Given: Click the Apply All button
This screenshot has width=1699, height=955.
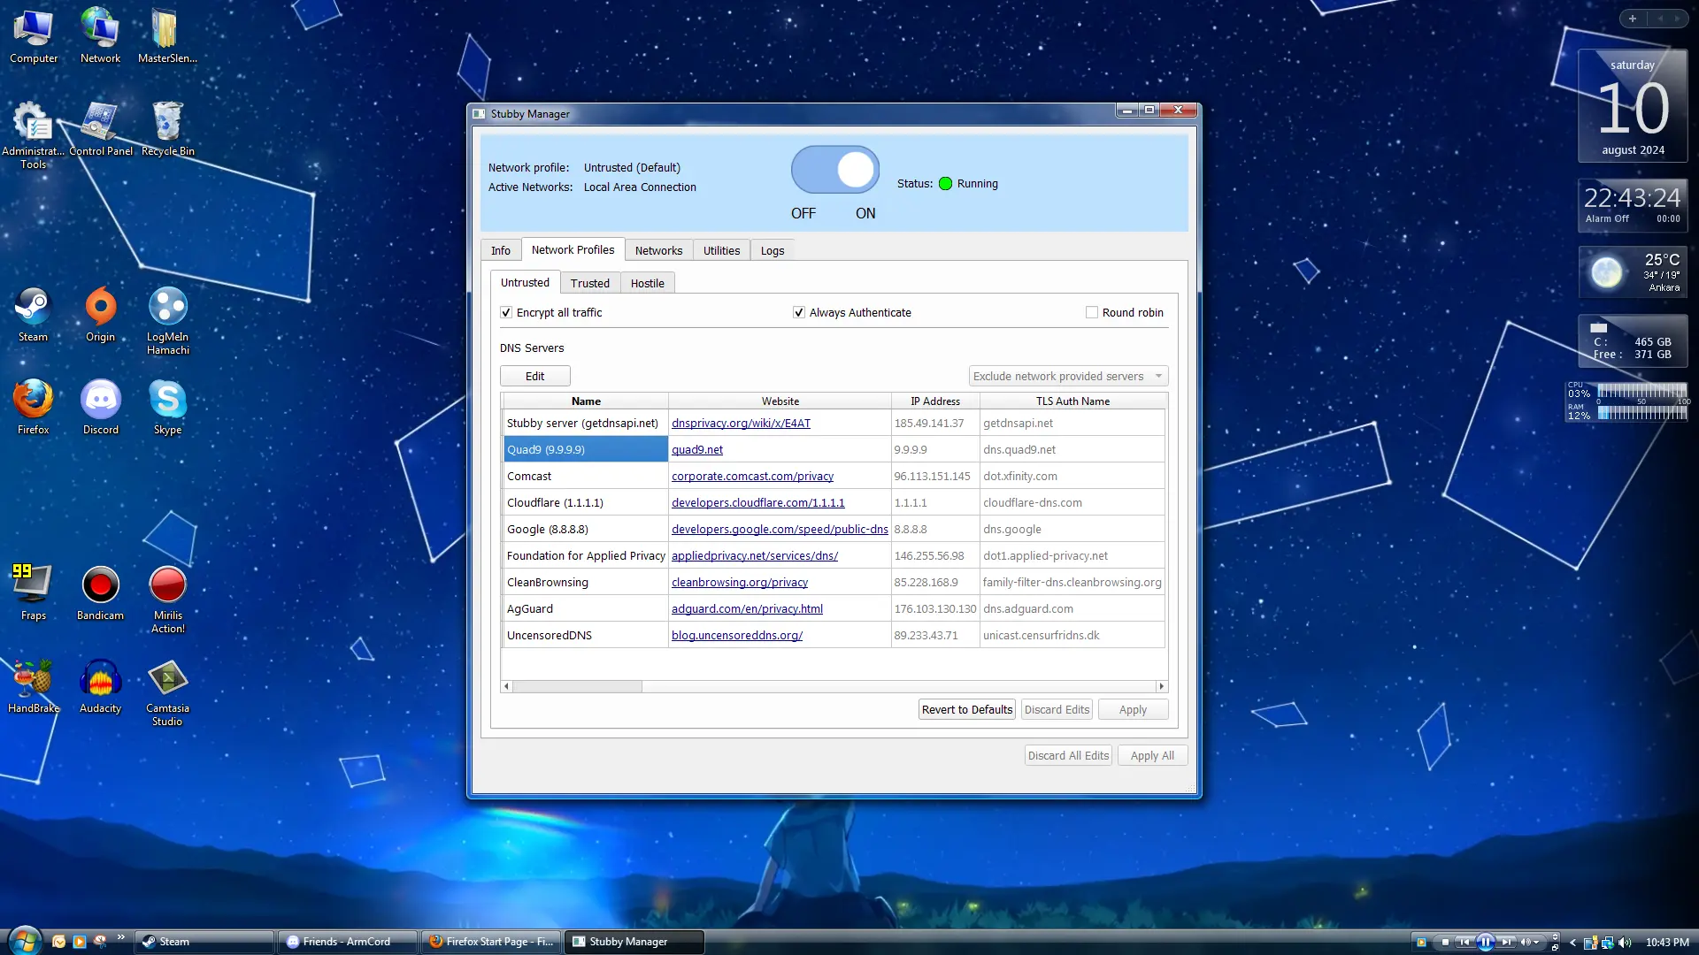Looking at the screenshot, I should click(1152, 756).
